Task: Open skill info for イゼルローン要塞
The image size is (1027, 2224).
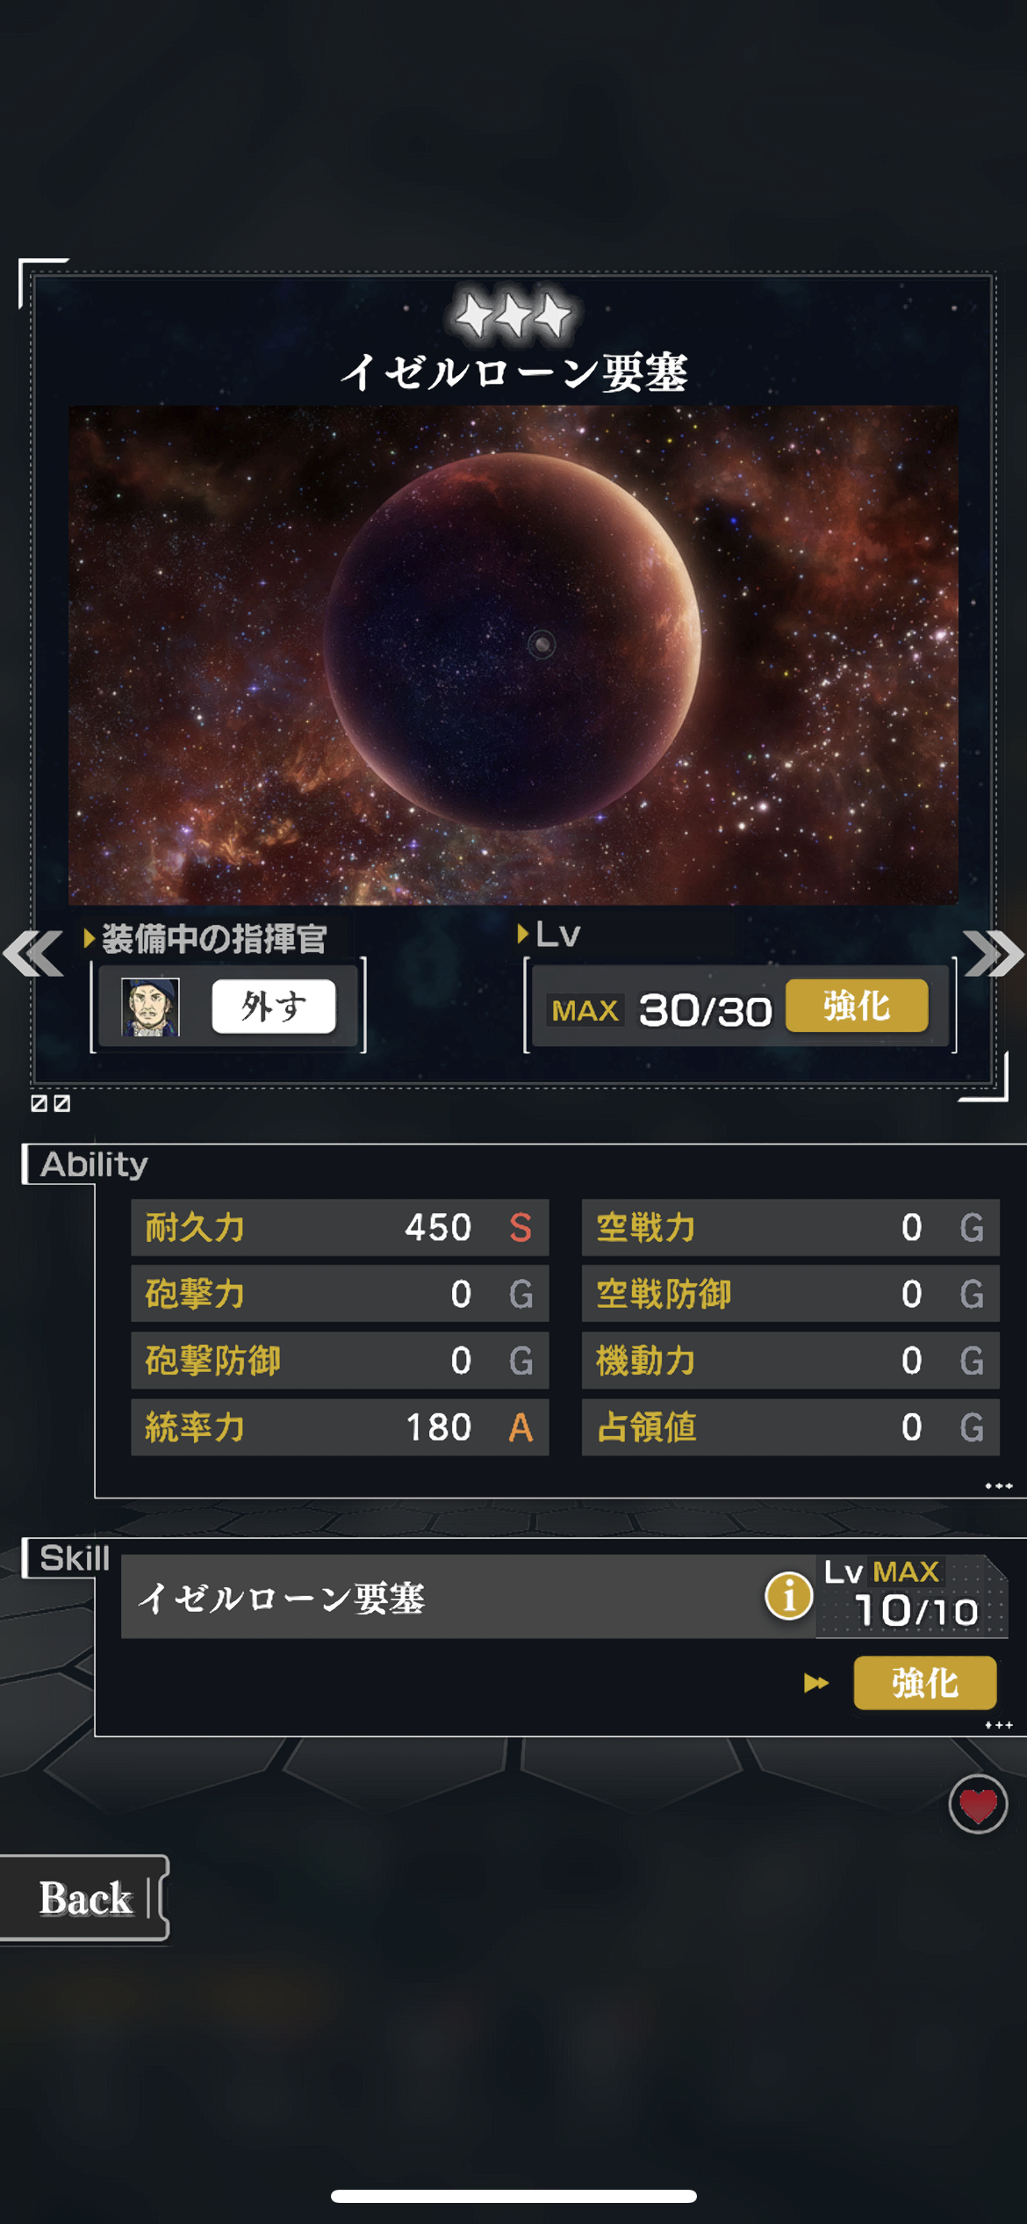Action: click(788, 1594)
